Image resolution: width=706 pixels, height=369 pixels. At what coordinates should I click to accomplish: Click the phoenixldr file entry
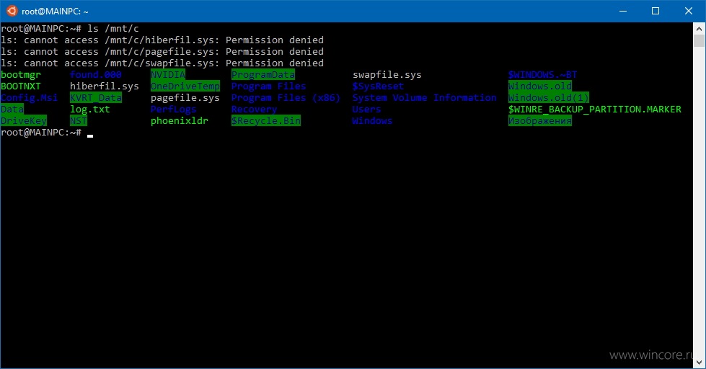(x=179, y=120)
